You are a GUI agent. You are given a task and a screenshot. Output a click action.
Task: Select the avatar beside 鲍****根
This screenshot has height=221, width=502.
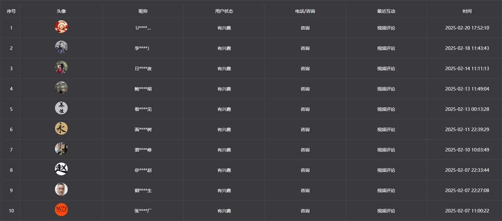point(61,88)
